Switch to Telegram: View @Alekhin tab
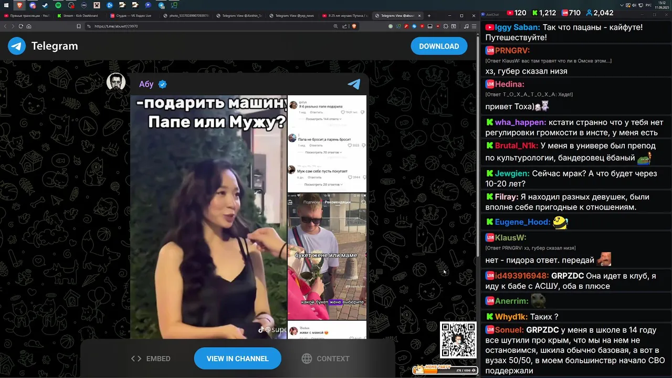The image size is (672, 378). [x=239, y=16]
